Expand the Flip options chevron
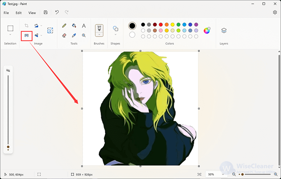This screenshot has height=179, width=281. [41, 35]
